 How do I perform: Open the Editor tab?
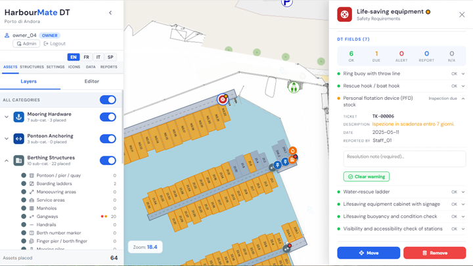point(92,81)
